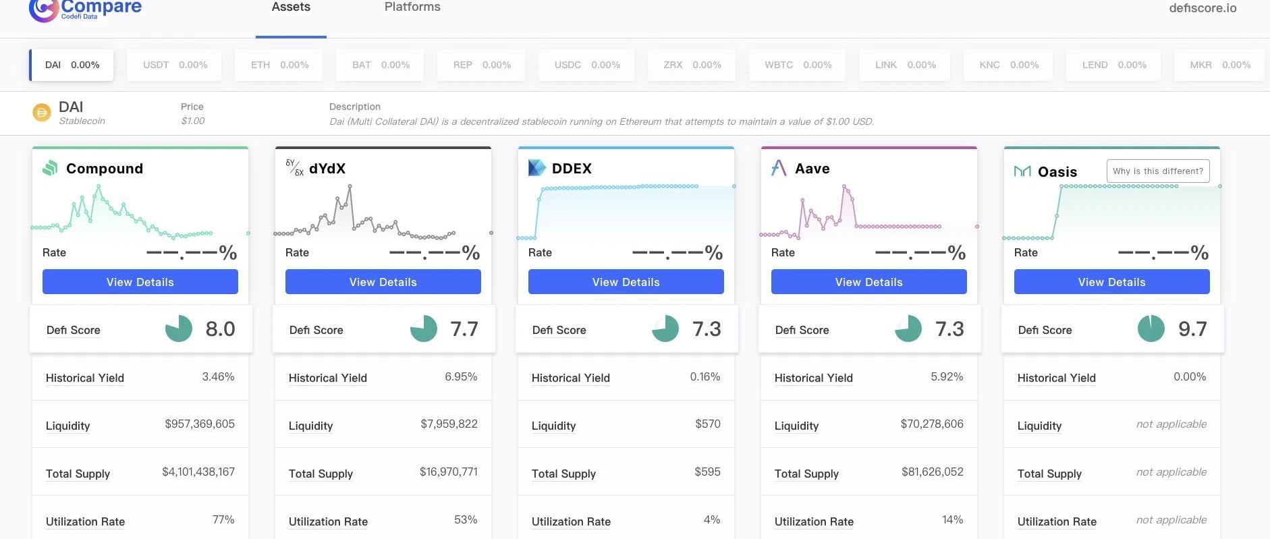Click the DAI coin icon
Image resolution: width=1270 pixels, height=539 pixels.
42,113
